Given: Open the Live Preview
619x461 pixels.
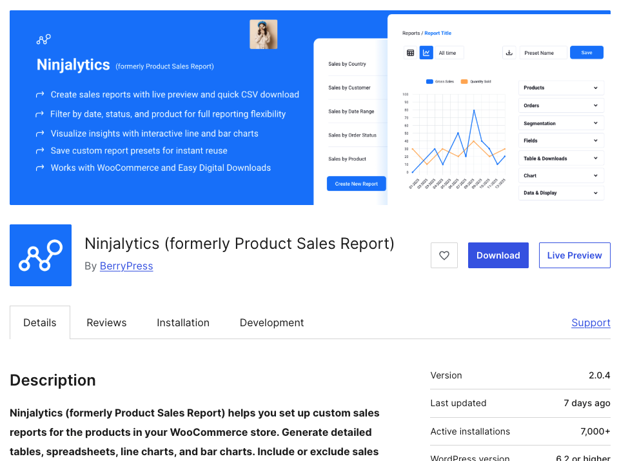Looking at the screenshot, I should 574,255.
